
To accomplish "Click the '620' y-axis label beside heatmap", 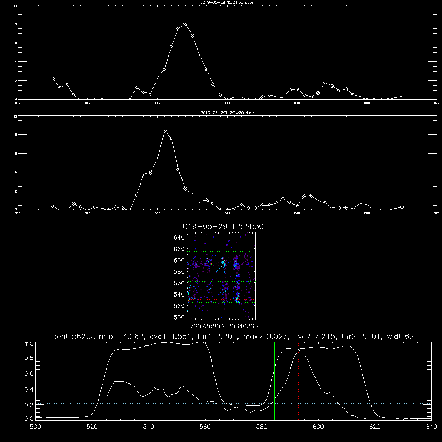I will click(x=179, y=249).
